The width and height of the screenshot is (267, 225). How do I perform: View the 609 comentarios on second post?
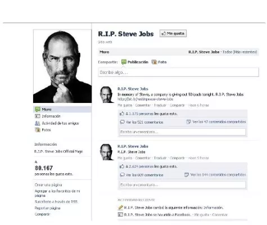144,175
